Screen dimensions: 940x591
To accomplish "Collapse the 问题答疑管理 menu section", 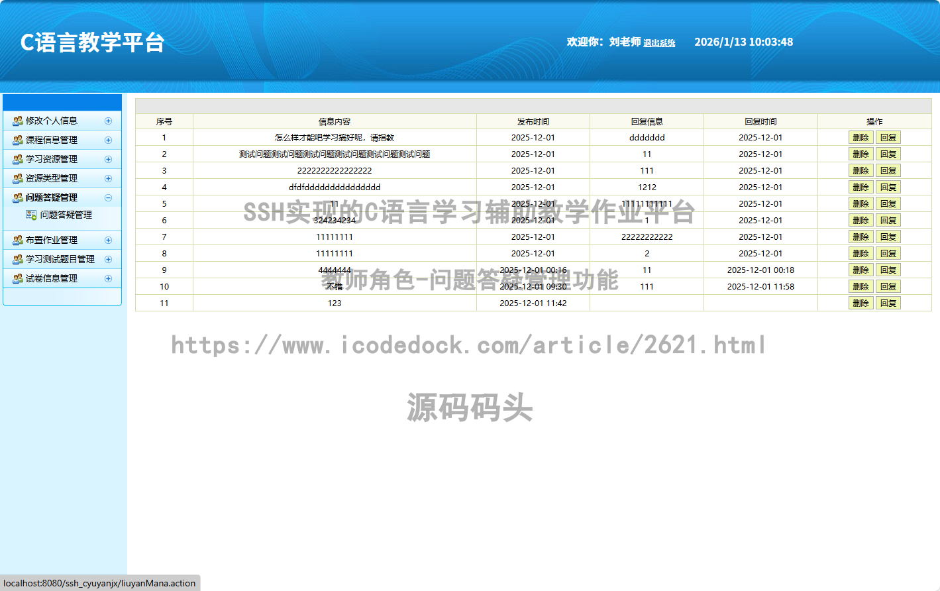I will point(108,198).
